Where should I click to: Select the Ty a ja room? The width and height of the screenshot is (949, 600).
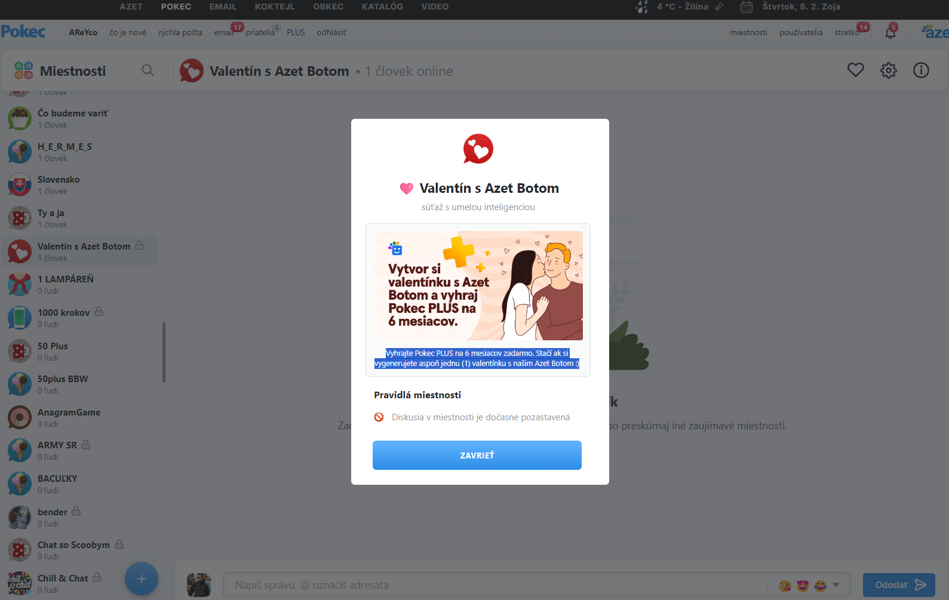coord(79,218)
